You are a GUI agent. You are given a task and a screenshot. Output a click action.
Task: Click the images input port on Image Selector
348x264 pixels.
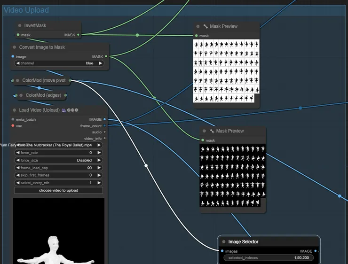tap(221, 251)
